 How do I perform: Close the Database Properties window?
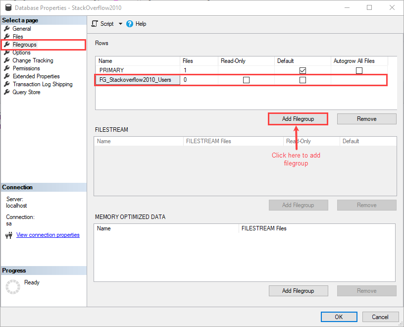click(392, 7)
